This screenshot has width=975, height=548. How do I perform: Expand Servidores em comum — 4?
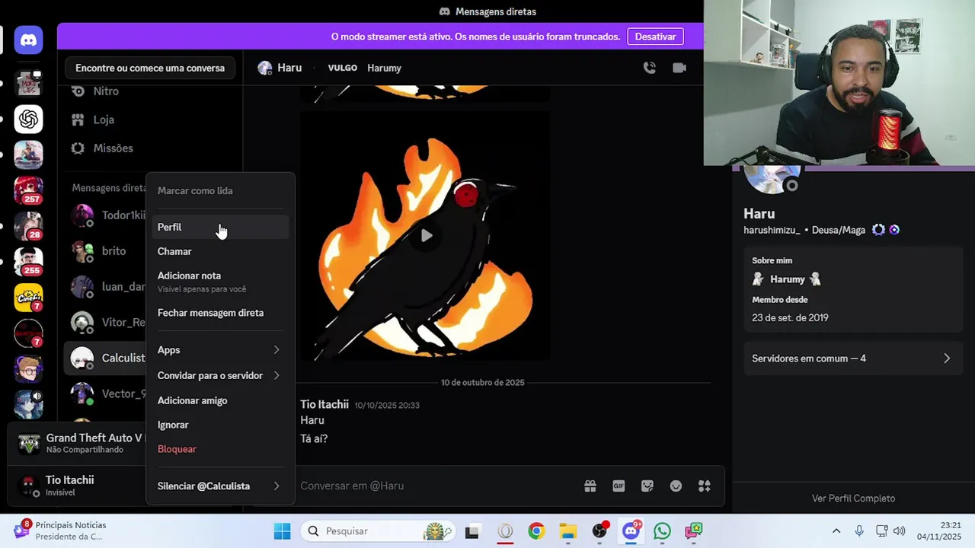(x=852, y=358)
